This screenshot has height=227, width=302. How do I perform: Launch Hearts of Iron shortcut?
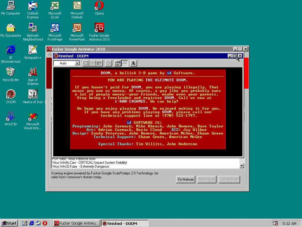[x=33, y=97]
